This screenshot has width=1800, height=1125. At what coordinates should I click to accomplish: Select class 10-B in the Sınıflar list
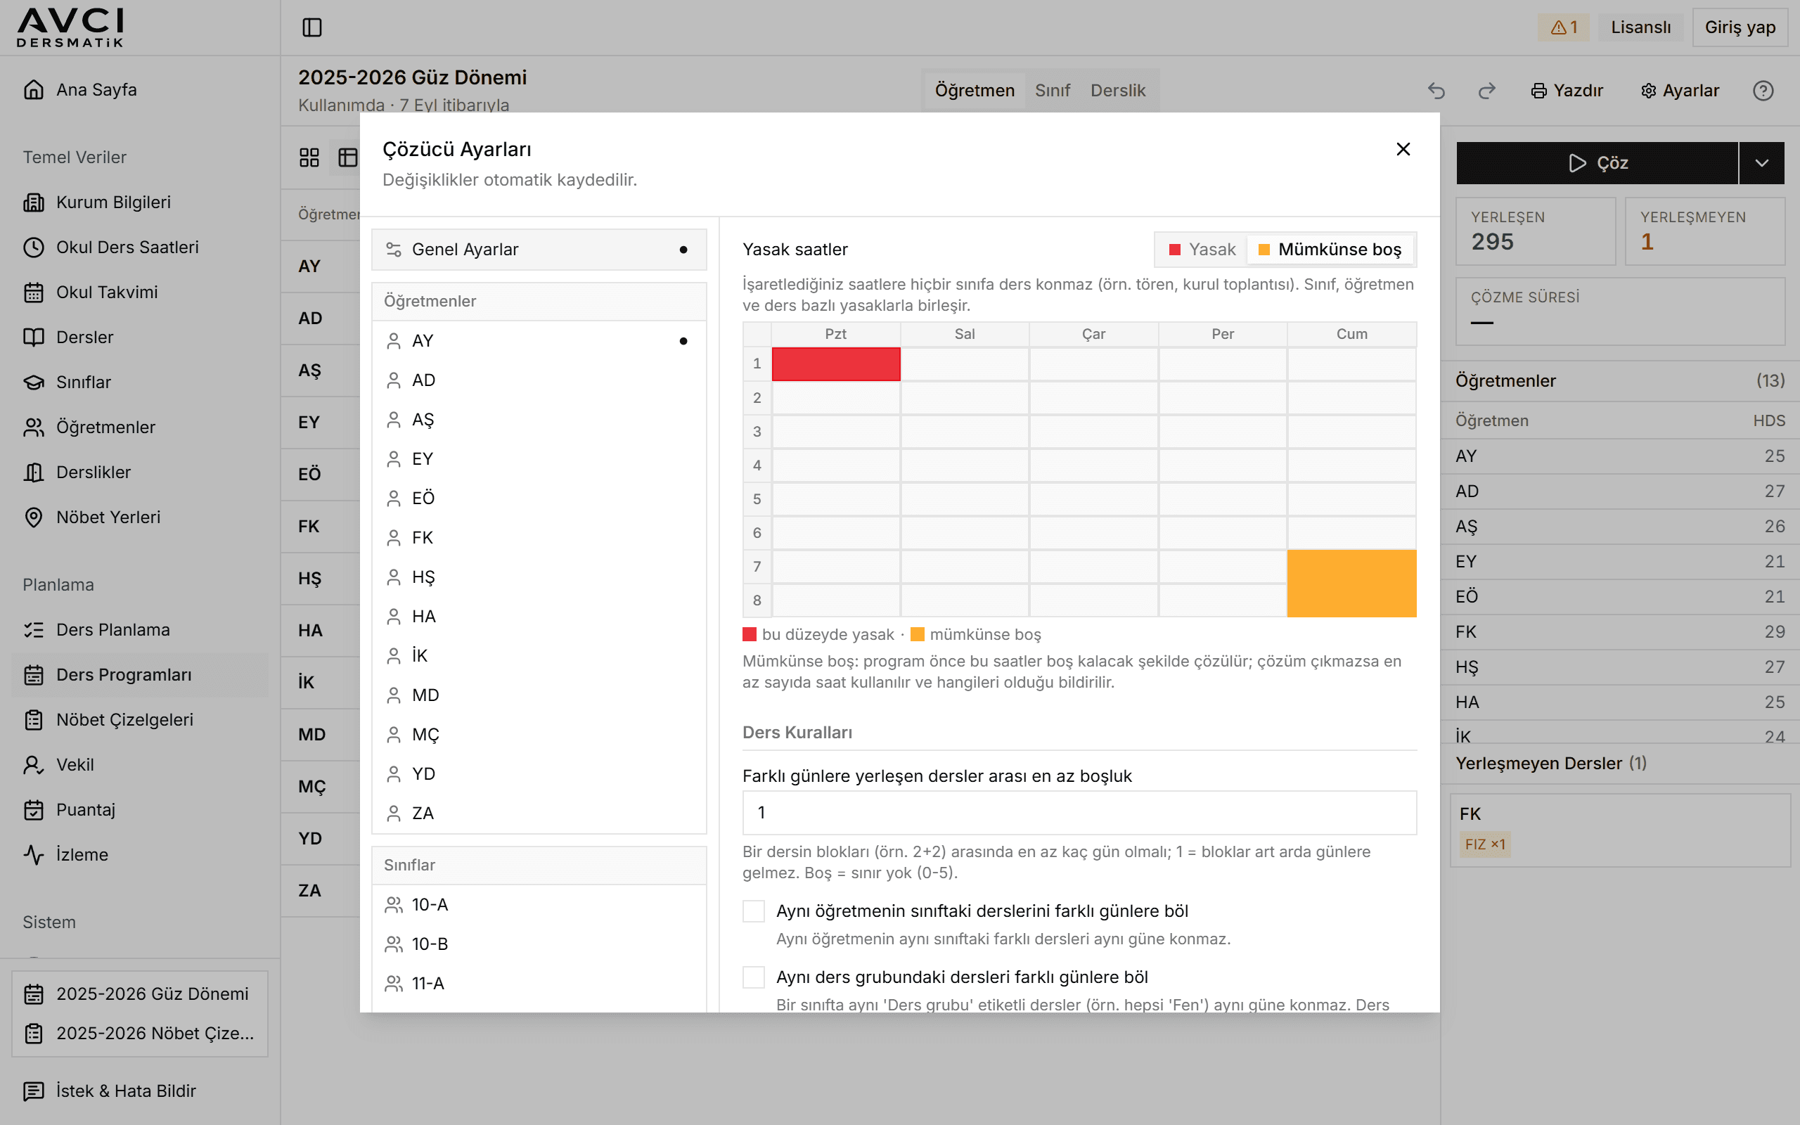click(539, 944)
